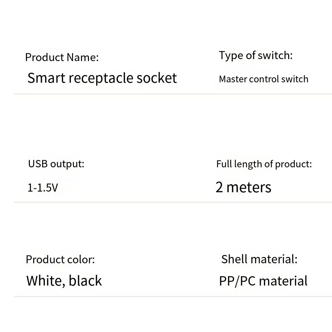Select the "Smart receptacle socket" text
This screenshot has width=332, height=332.
click(102, 78)
